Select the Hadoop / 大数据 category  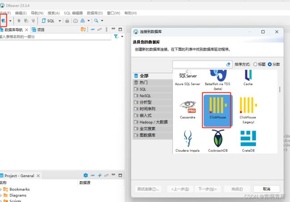[153, 122]
